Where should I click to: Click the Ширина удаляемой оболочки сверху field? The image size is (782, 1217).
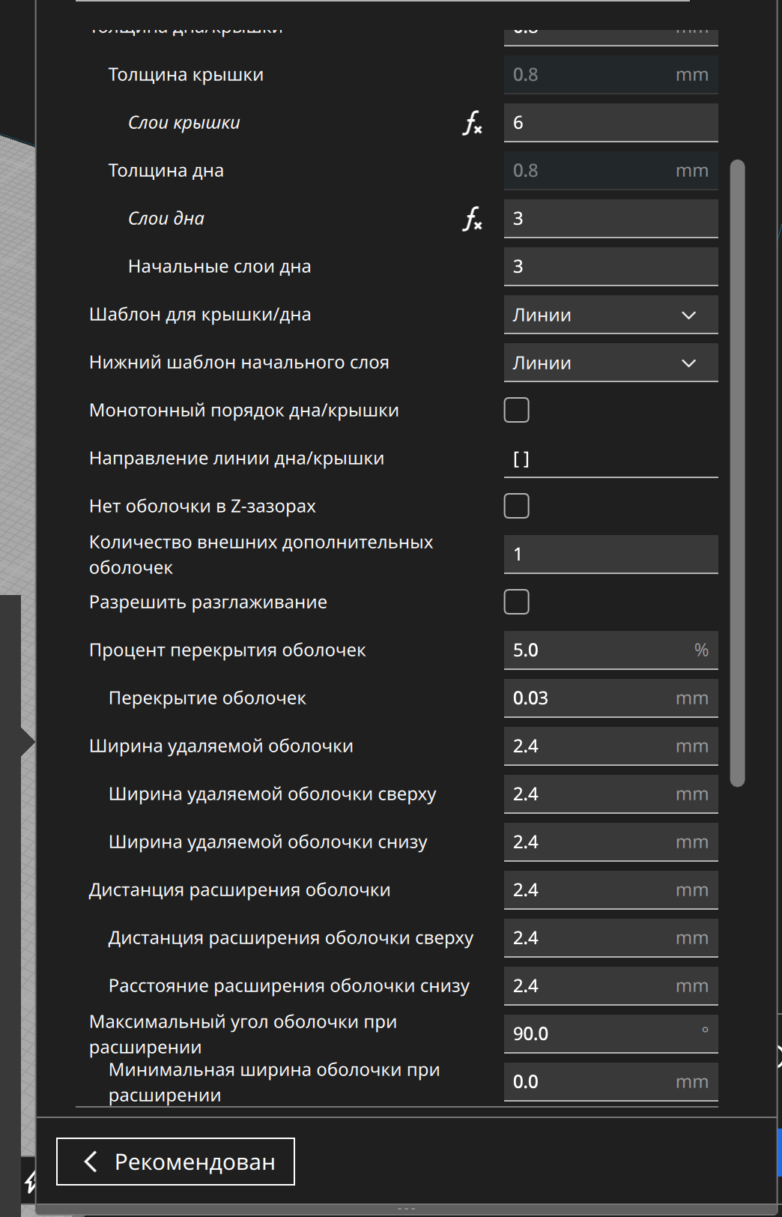click(x=611, y=794)
